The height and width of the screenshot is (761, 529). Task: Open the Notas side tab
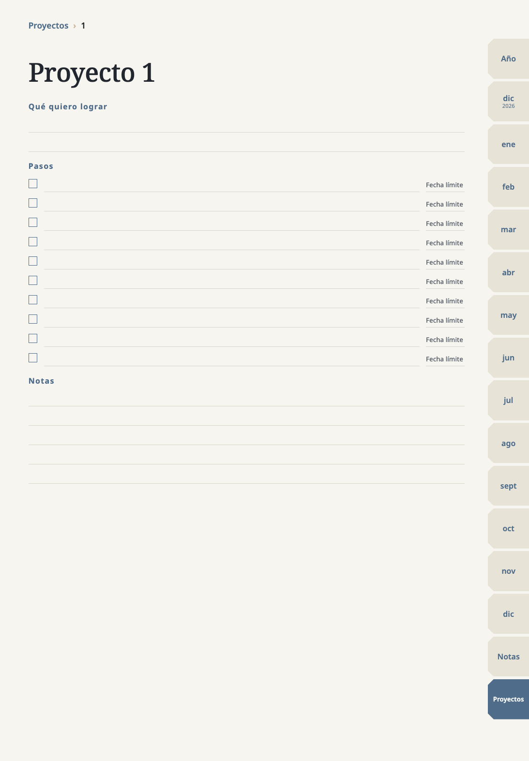pos(508,657)
